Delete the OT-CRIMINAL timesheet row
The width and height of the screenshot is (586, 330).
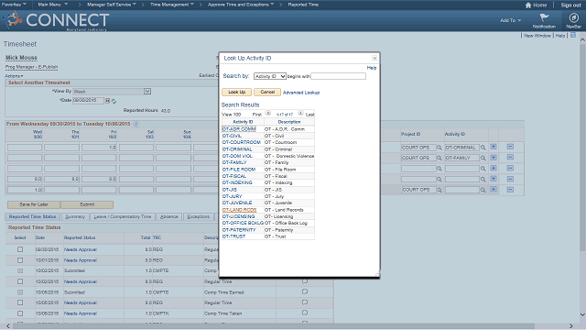tap(510, 147)
